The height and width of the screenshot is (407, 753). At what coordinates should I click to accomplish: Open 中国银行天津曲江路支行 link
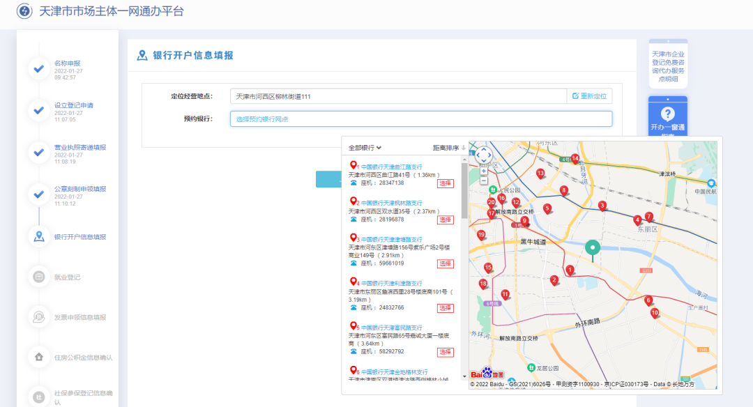[x=391, y=167]
